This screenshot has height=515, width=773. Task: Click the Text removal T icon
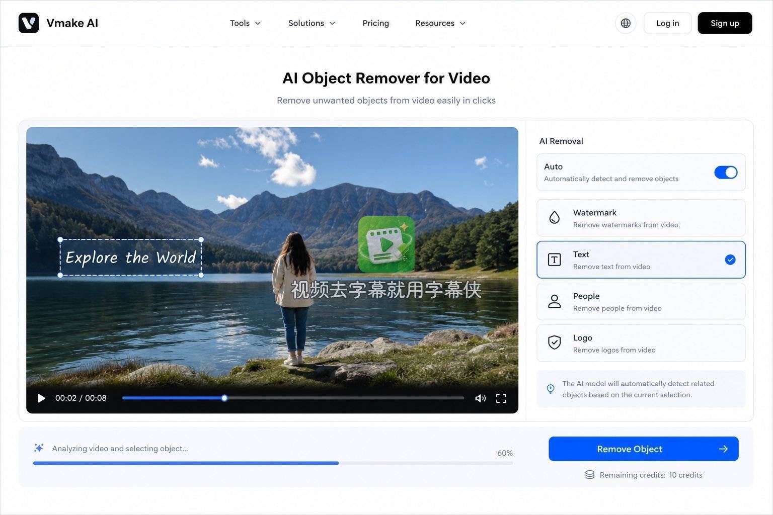point(554,260)
